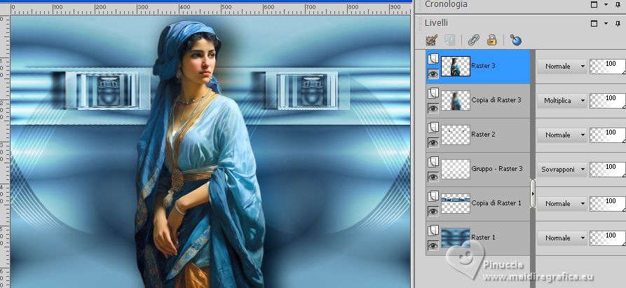Hide the Raster 2 layer
The height and width of the screenshot is (288, 626).
pos(433,142)
